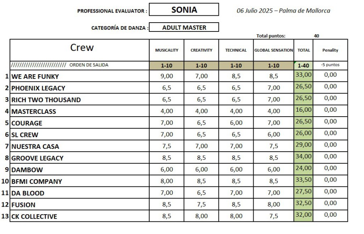Select the green 16,00 total for MASTERCLASS
This screenshot has width=364, height=234.
tap(303, 109)
